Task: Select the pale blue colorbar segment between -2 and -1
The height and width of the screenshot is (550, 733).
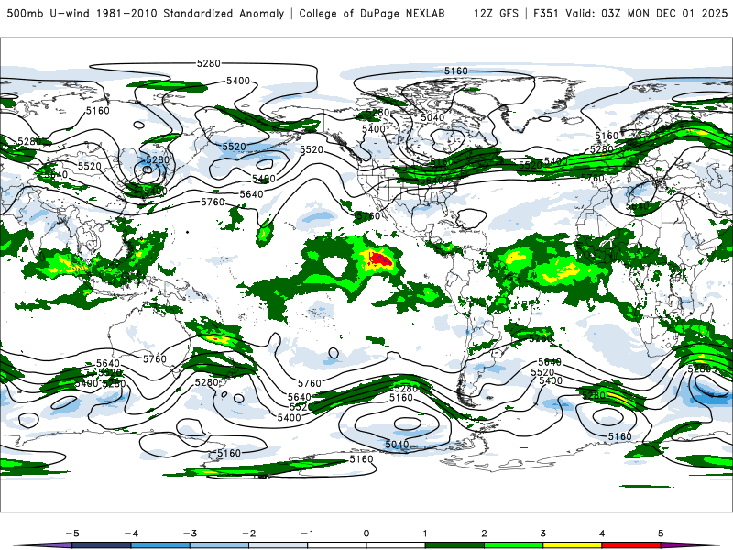Action: [279, 545]
